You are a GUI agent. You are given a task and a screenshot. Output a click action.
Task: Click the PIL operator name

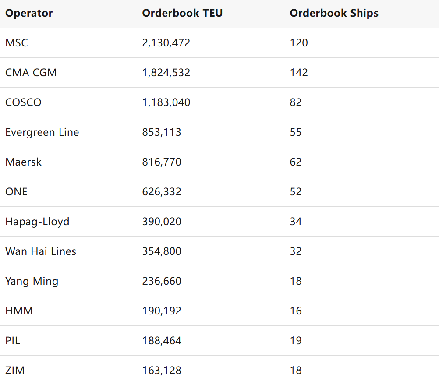coord(13,341)
